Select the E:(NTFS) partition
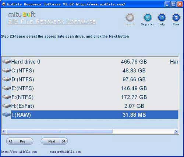The height and width of the screenshot is (157, 184). 90,88
